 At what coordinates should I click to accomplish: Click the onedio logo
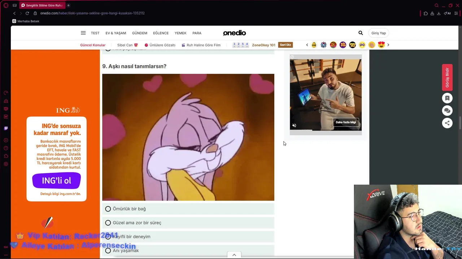pyautogui.click(x=235, y=33)
